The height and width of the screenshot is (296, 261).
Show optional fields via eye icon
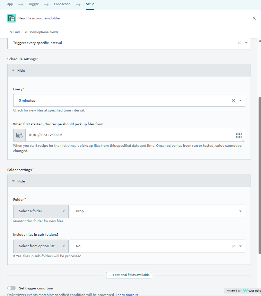tap(26, 32)
